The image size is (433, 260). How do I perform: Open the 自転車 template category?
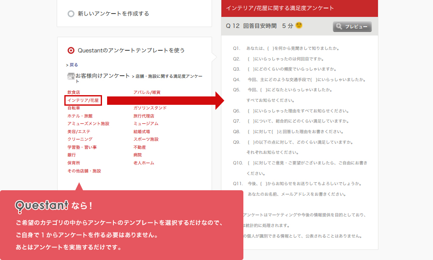74,108
